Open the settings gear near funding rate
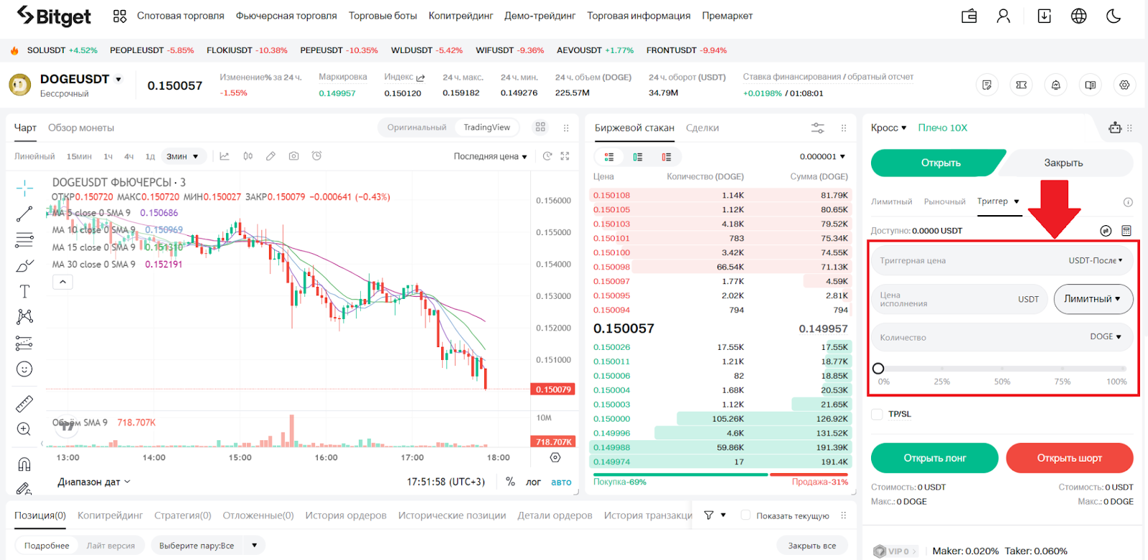The height and width of the screenshot is (560, 1148). 1124,85
